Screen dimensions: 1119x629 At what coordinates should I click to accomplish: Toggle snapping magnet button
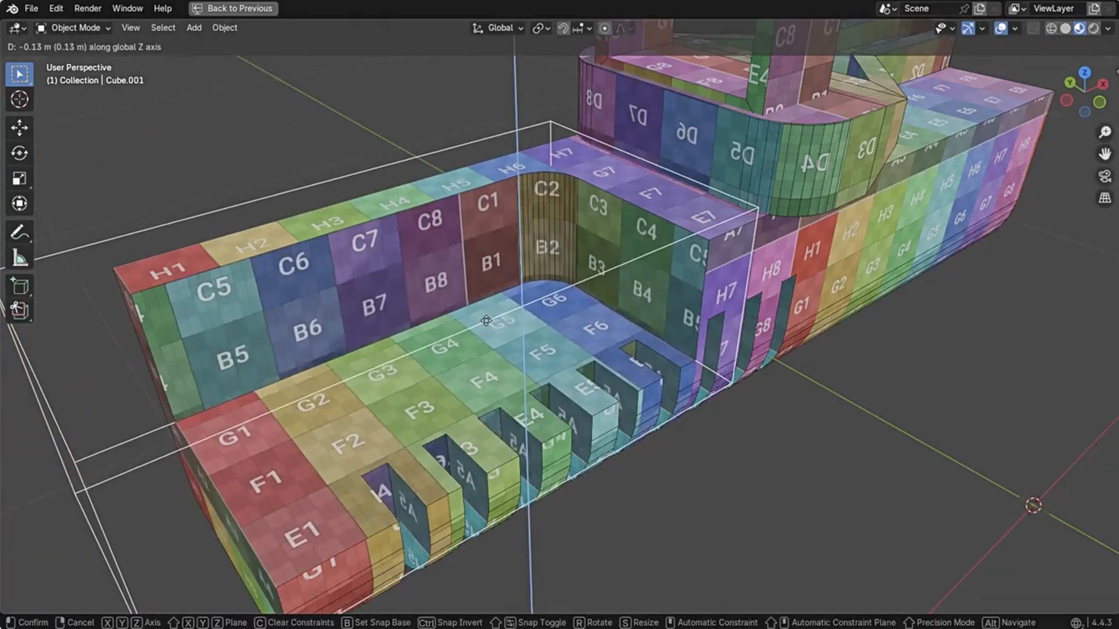(563, 29)
